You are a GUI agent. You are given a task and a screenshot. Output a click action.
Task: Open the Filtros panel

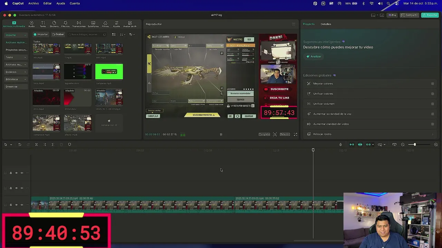pos(105,24)
